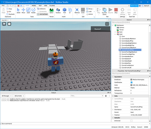Click Duplicate in the Clipboard group
Viewport: 151px width, 129px height.
click(x=10, y=14)
